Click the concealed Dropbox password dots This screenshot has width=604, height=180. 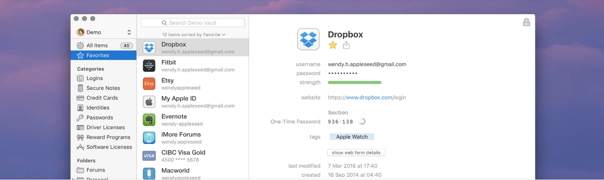[343, 73]
